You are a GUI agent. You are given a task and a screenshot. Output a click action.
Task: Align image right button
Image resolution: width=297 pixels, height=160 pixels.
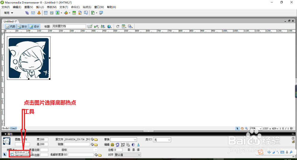tap(138, 150)
